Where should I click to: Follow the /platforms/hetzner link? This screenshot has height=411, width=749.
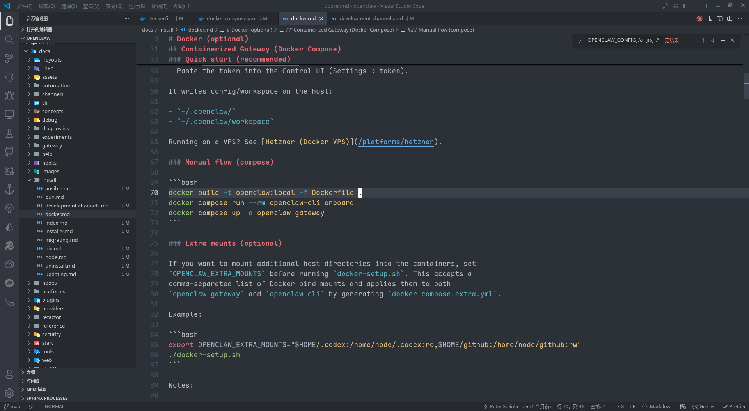[396, 142]
